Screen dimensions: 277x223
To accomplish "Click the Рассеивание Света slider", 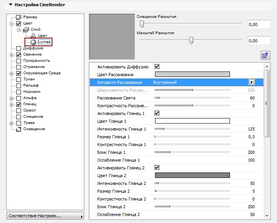I will tap(192, 98).
